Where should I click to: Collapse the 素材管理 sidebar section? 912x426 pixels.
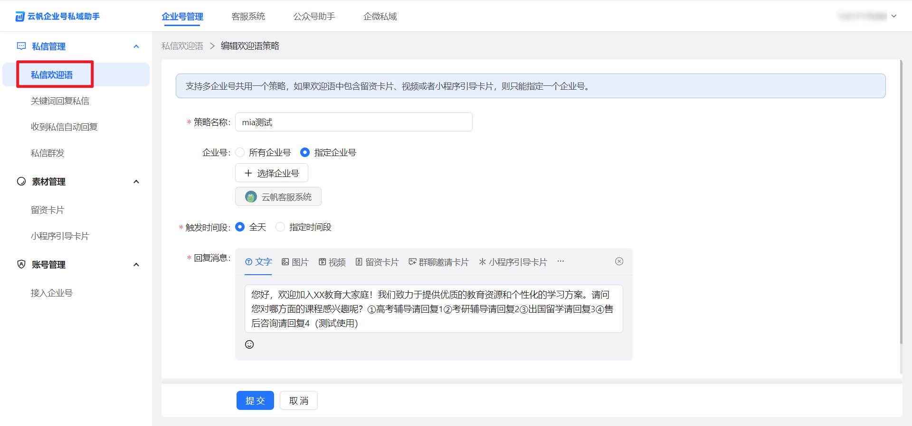[136, 182]
